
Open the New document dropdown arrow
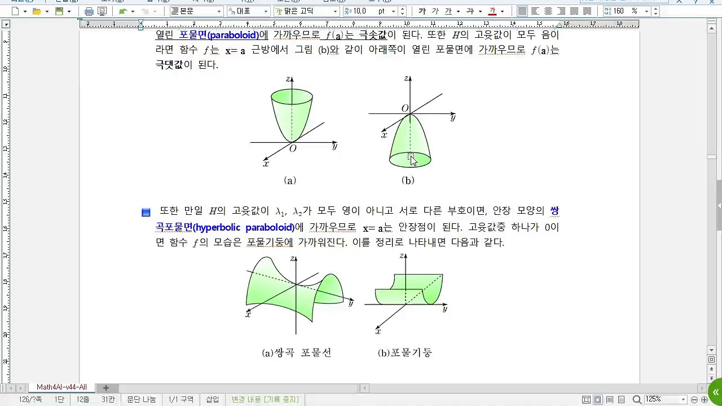point(25,11)
